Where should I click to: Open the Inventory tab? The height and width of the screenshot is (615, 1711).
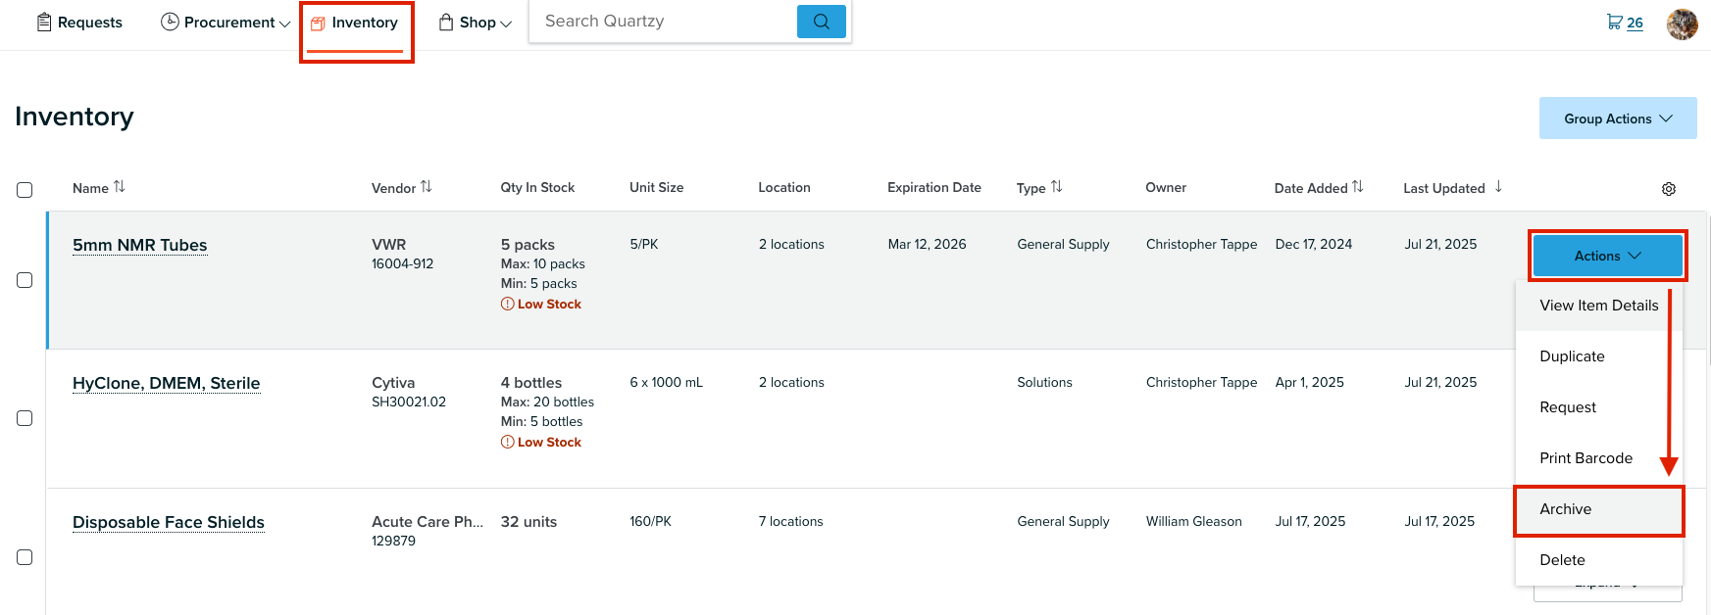point(355,23)
